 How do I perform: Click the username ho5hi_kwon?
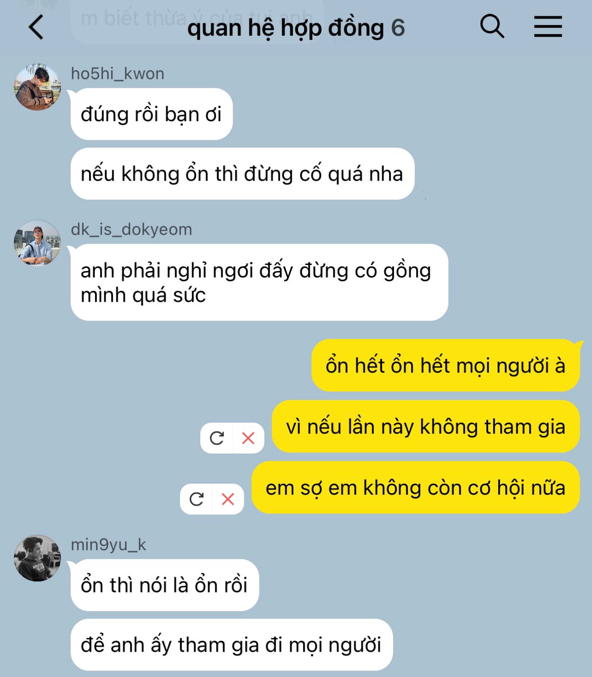click(118, 73)
